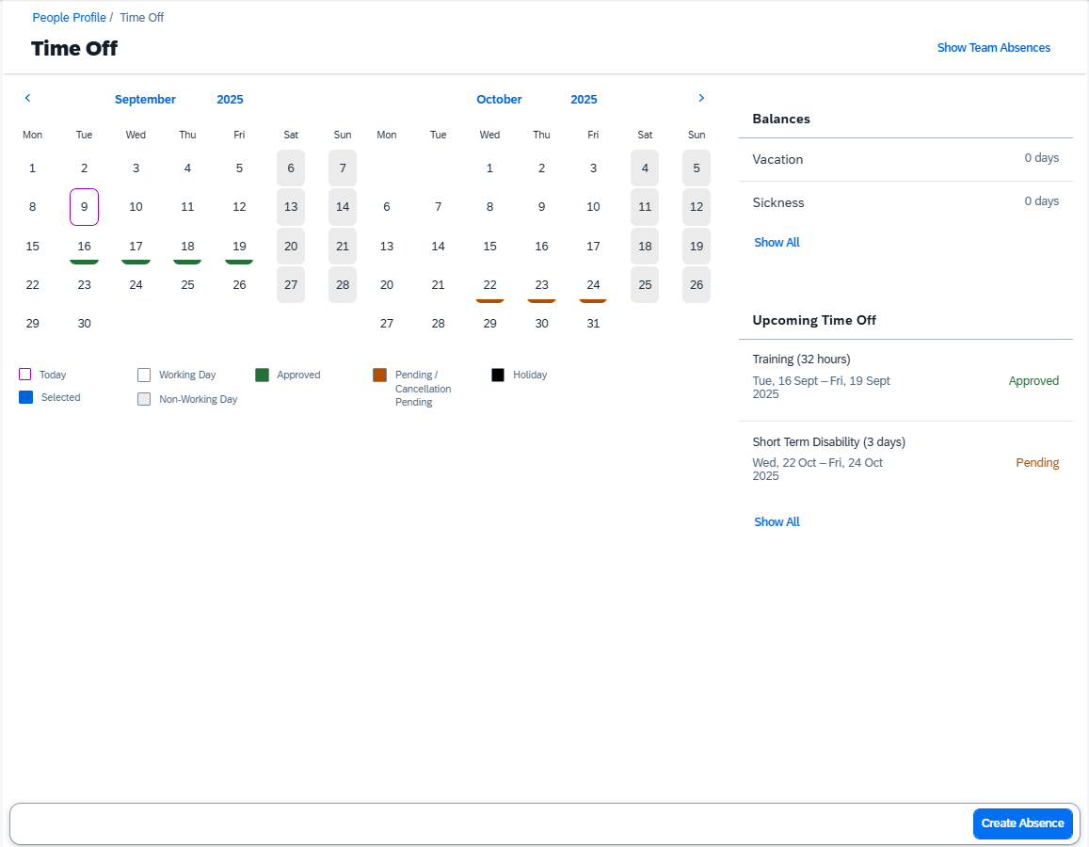The height and width of the screenshot is (847, 1089).
Task: Click the black Holiday legend square
Action: click(x=498, y=375)
